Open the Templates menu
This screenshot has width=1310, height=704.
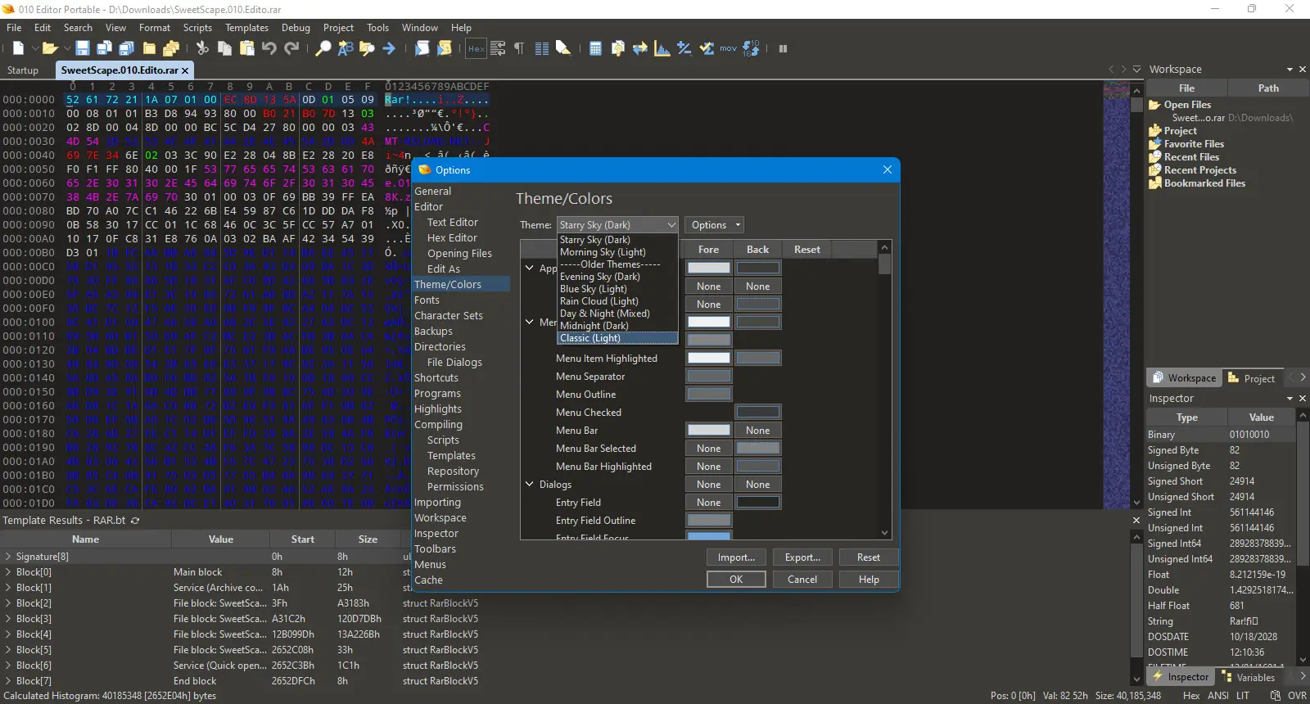(x=246, y=28)
